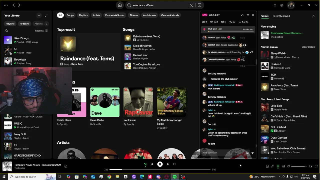The width and height of the screenshot is (320, 180).
Task: Go to the previous track
Action: (x=152, y=164)
